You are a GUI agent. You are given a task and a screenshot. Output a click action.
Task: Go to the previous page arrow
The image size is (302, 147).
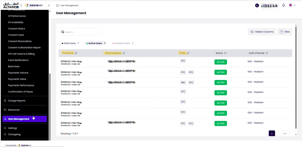pos(266,134)
